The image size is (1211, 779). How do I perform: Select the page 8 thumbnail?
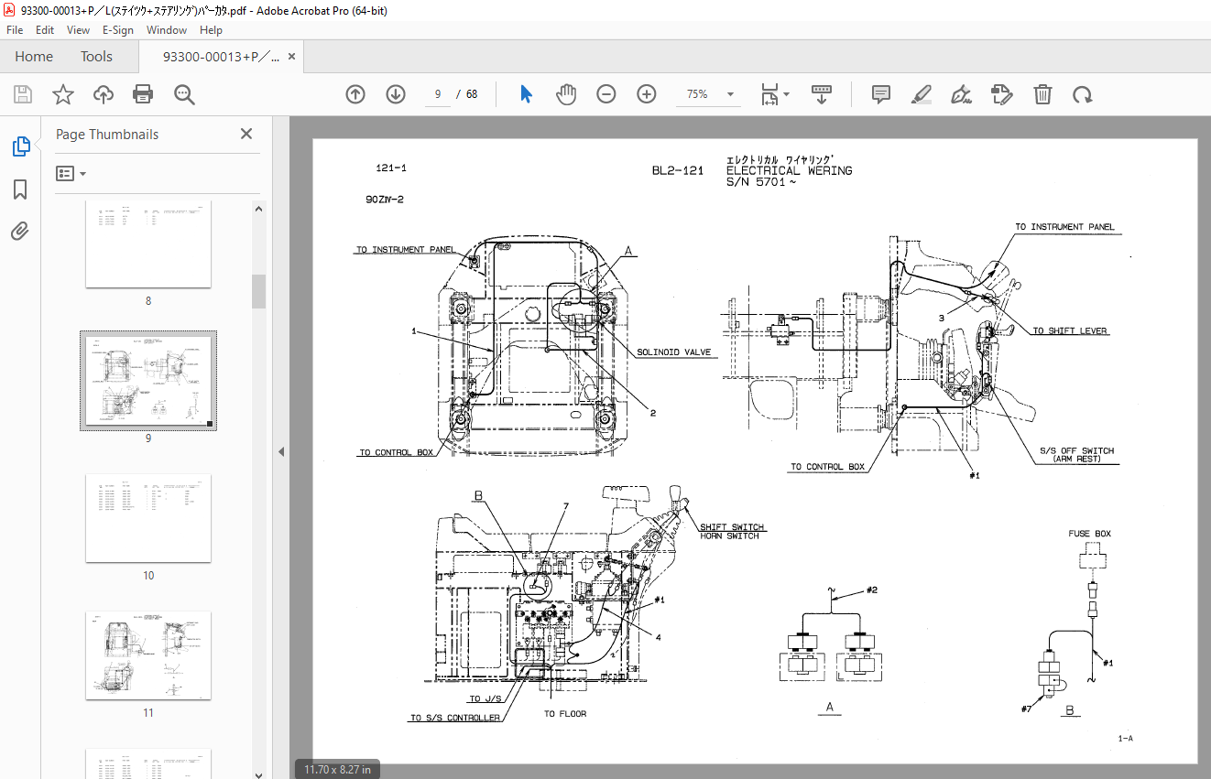pos(148,243)
